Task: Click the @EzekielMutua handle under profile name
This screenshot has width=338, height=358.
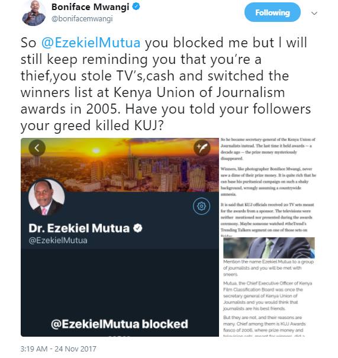Action: [x=58, y=240]
